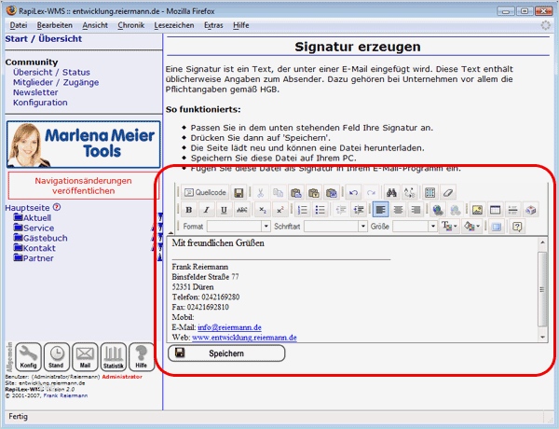Click the Mail envelope button
Image resolution: width=559 pixels, height=429 pixels.
[85, 357]
